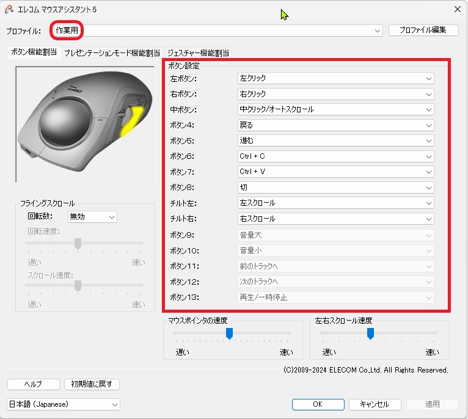
Task: Click the マウスポインタの速度 slider thumb
Action: tap(229, 333)
